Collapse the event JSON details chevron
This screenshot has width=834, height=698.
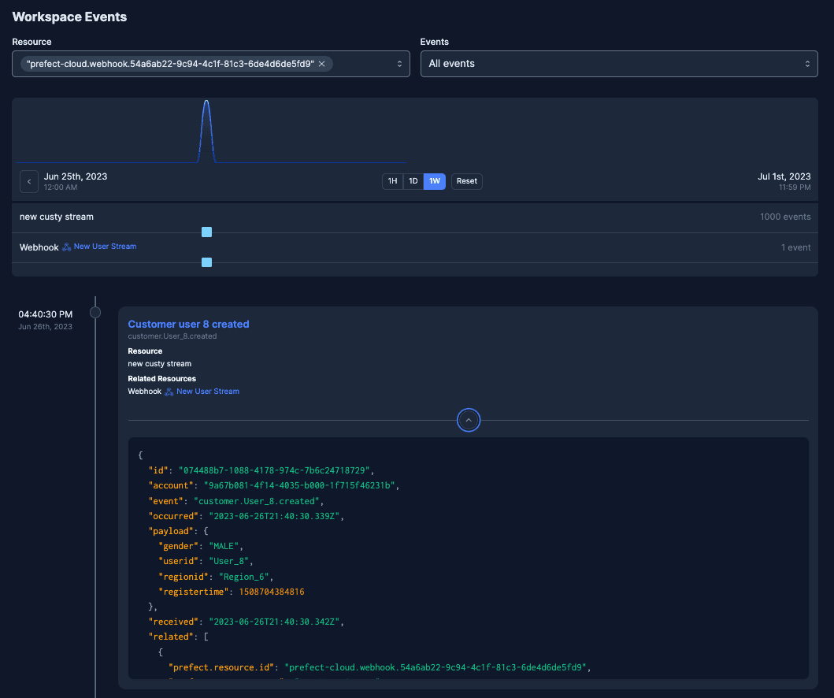coord(469,421)
